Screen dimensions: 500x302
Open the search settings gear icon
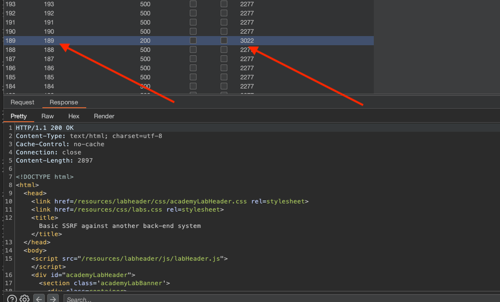pyautogui.click(x=25, y=299)
